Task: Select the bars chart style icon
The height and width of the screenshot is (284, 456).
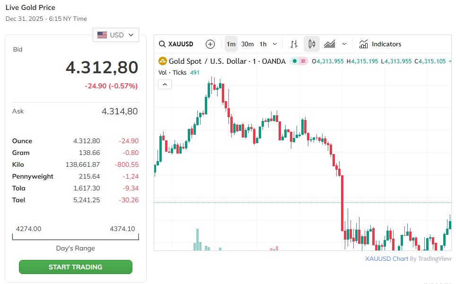Action: click(x=294, y=44)
